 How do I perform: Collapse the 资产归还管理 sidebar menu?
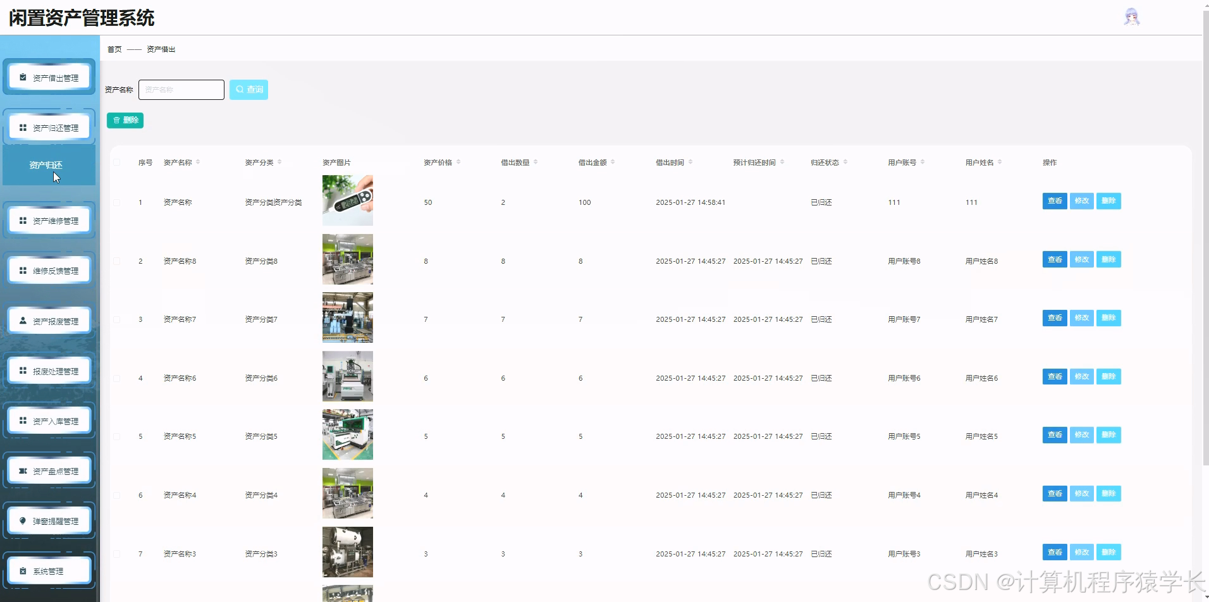[49, 128]
